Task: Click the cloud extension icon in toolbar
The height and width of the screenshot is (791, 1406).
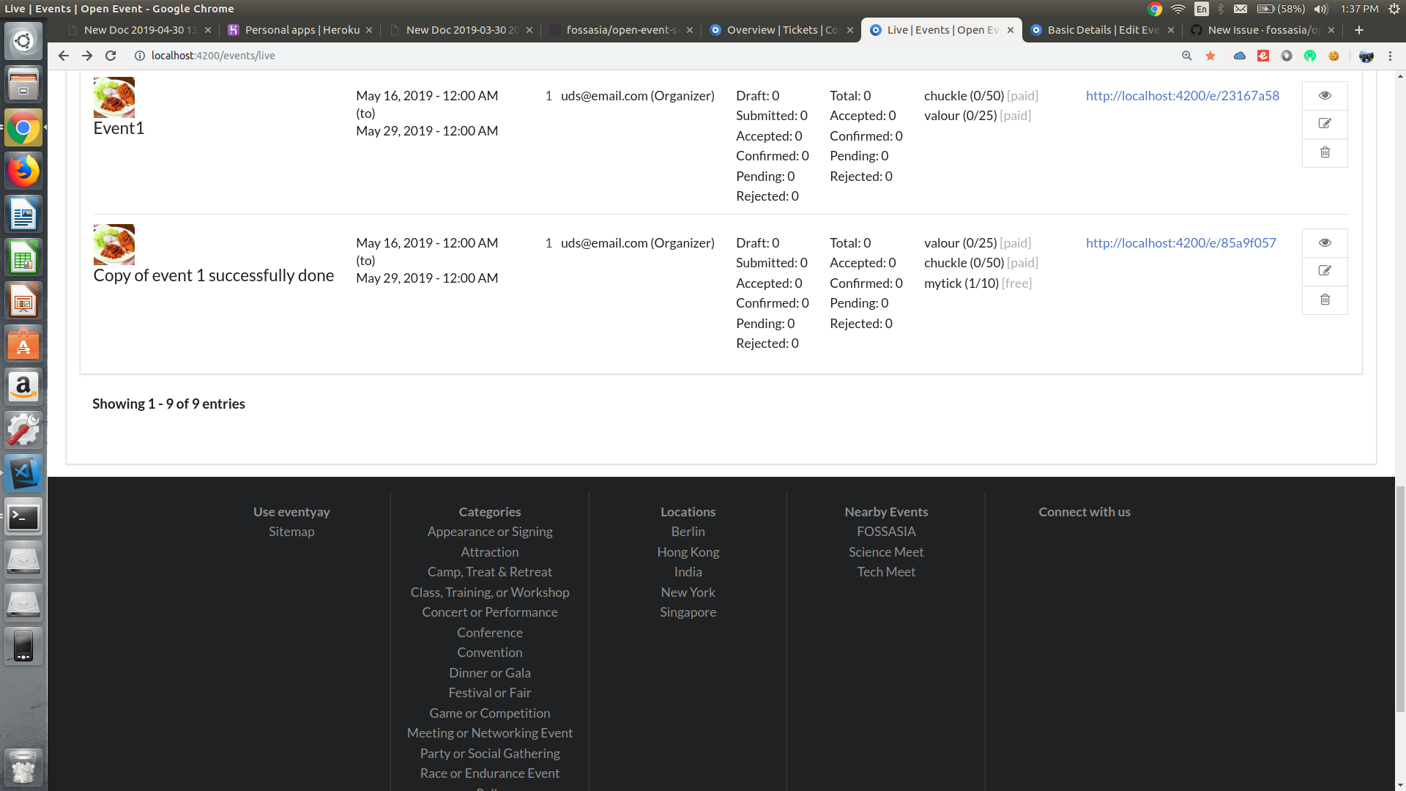Action: click(x=1239, y=56)
